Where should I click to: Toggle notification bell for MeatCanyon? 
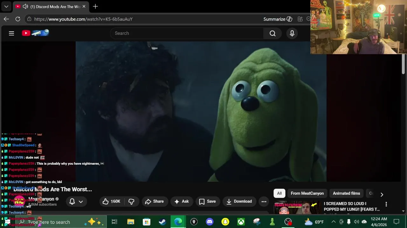pyautogui.click(x=72, y=201)
